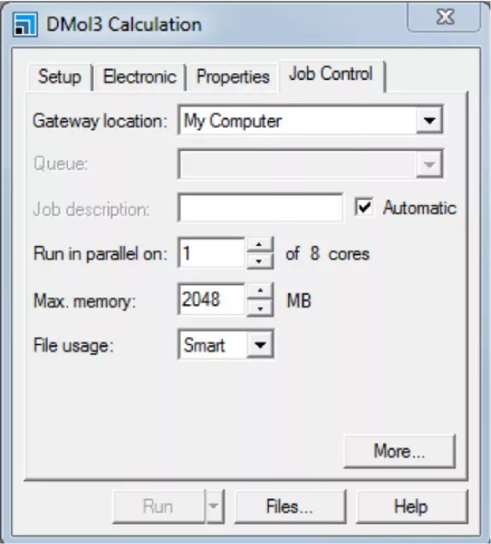Click the Run in parallel value field
Viewport: 491px width, 544px height.
(x=211, y=253)
